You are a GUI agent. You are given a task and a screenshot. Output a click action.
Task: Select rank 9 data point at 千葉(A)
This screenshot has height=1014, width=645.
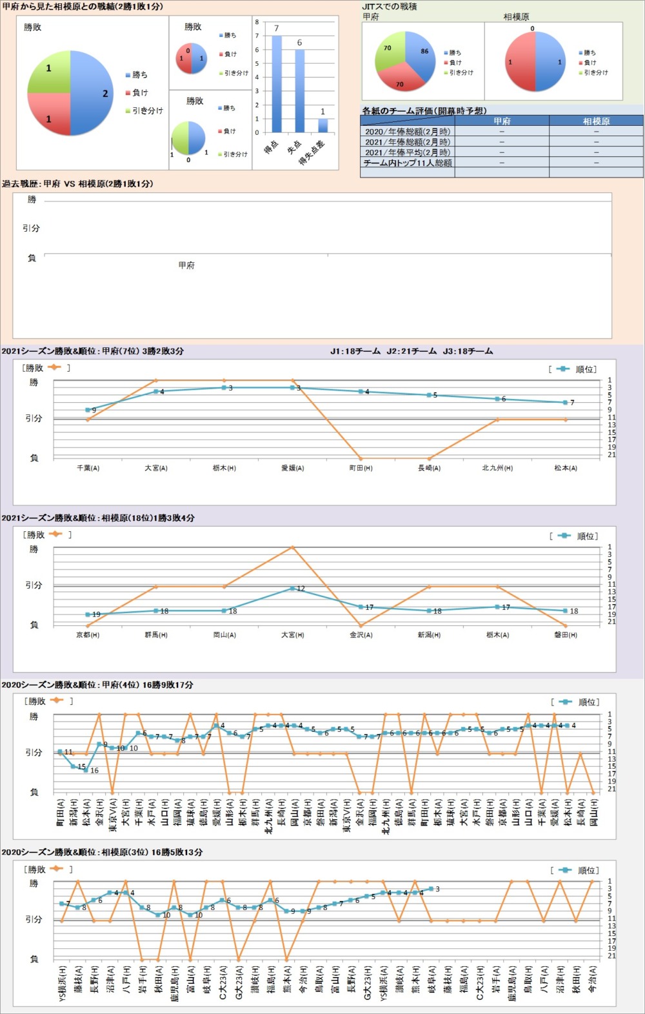pyautogui.click(x=88, y=410)
